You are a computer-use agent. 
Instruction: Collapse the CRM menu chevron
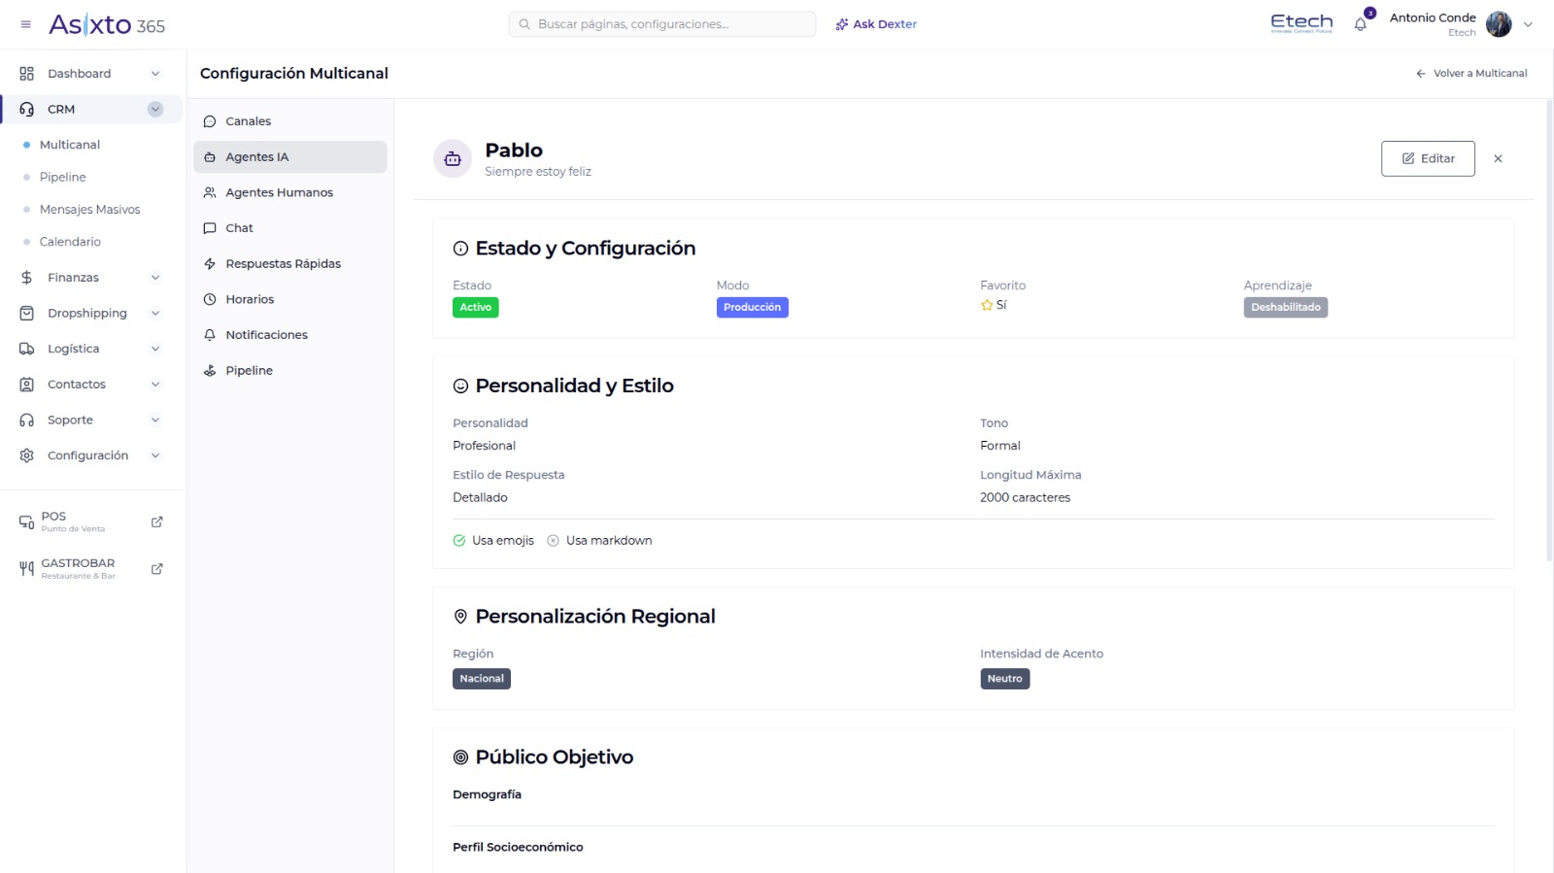(155, 110)
